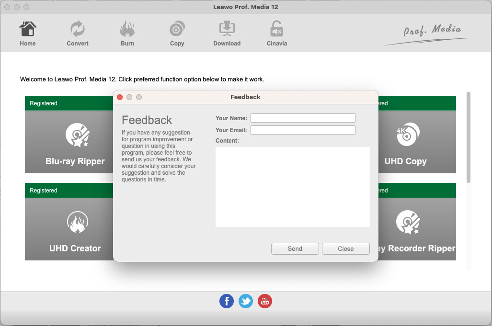Click the module list vertical scrollbar
The width and height of the screenshot is (492, 326).
coord(469,137)
